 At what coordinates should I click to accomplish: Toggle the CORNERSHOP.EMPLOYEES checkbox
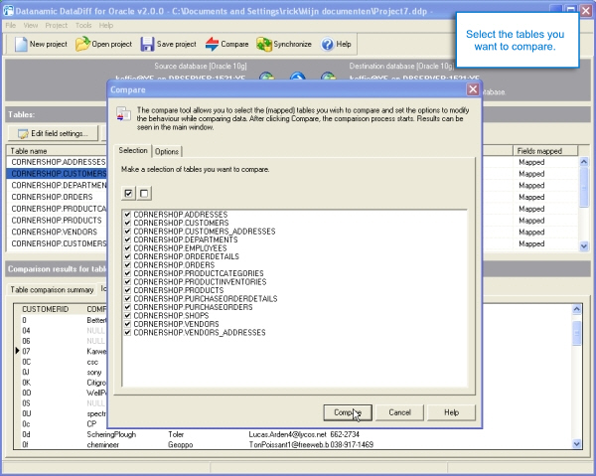tap(127, 248)
